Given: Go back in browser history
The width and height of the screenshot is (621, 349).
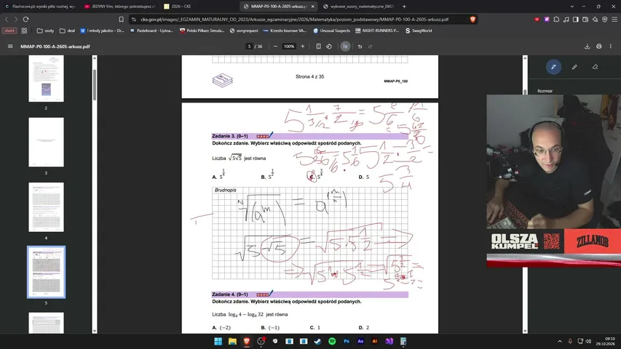Looking at the screenshot, I should (x=7, y=19).
